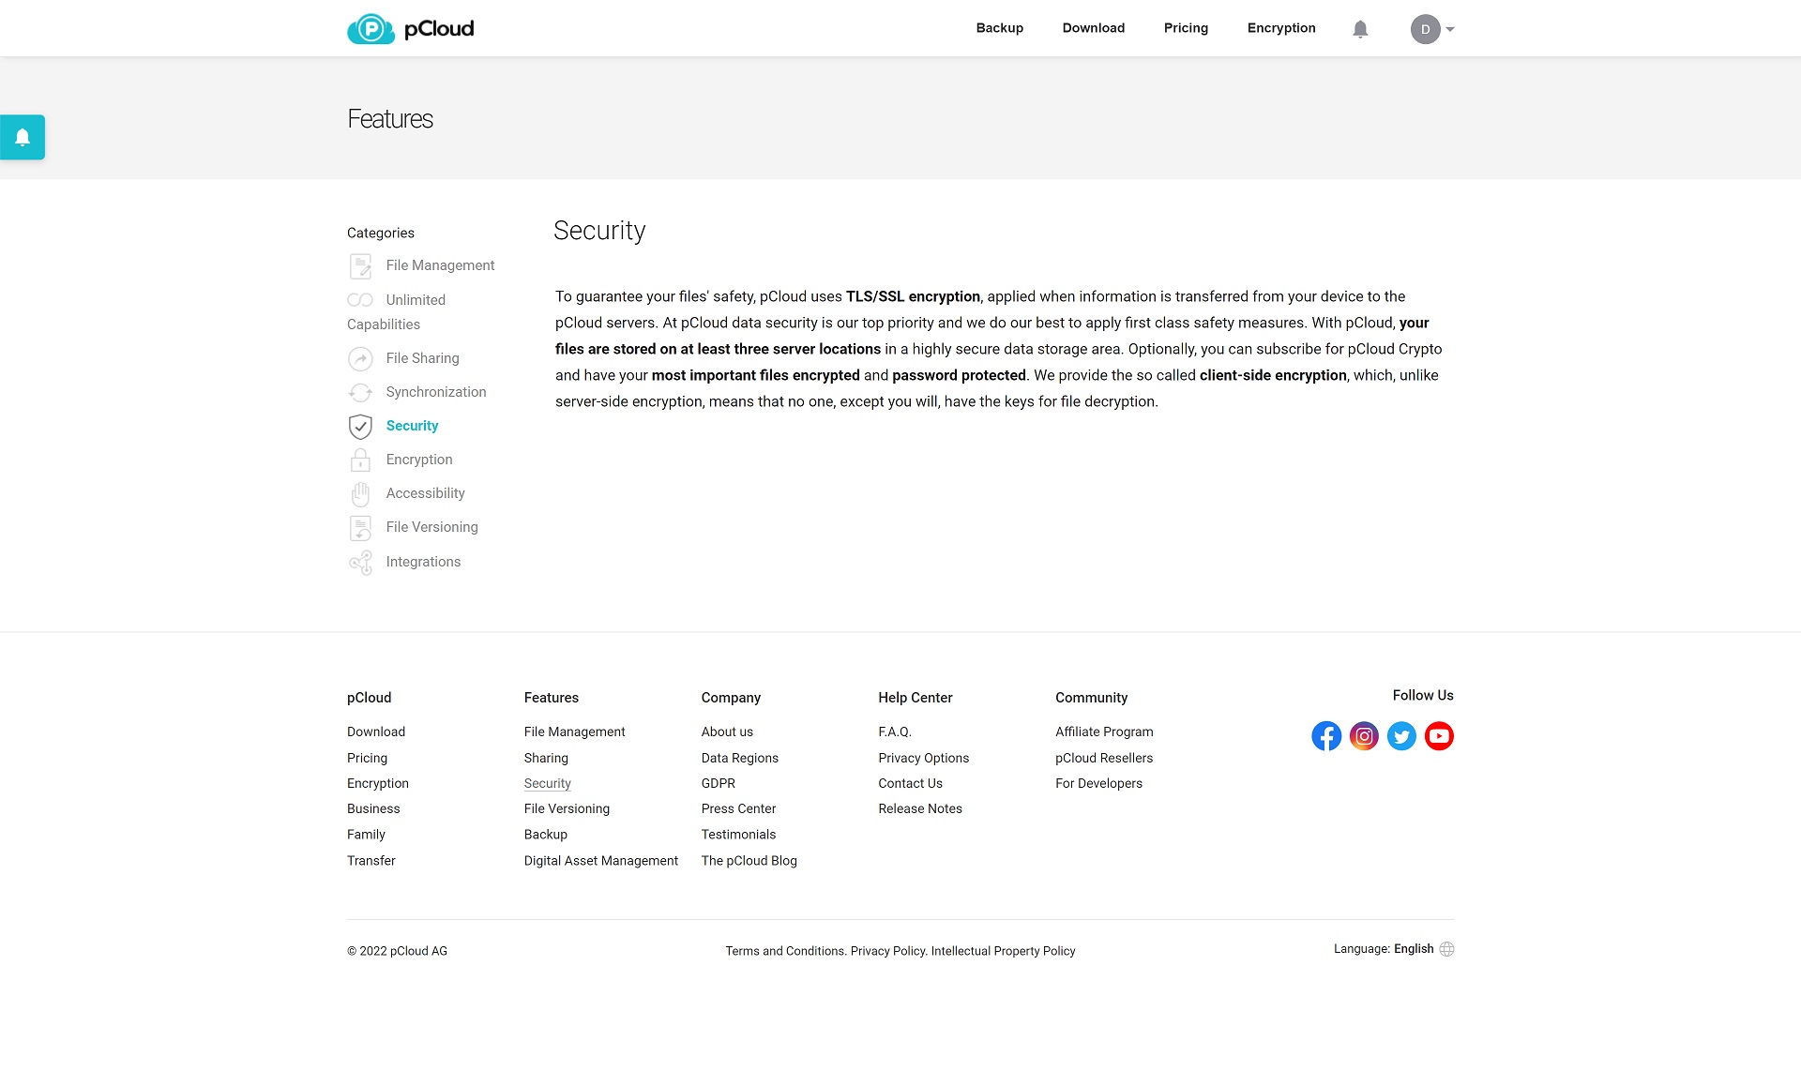The height and width of the screenshot is (1071, 1801).
Task: Open Press Center link
Action: [x=738, y=808]
